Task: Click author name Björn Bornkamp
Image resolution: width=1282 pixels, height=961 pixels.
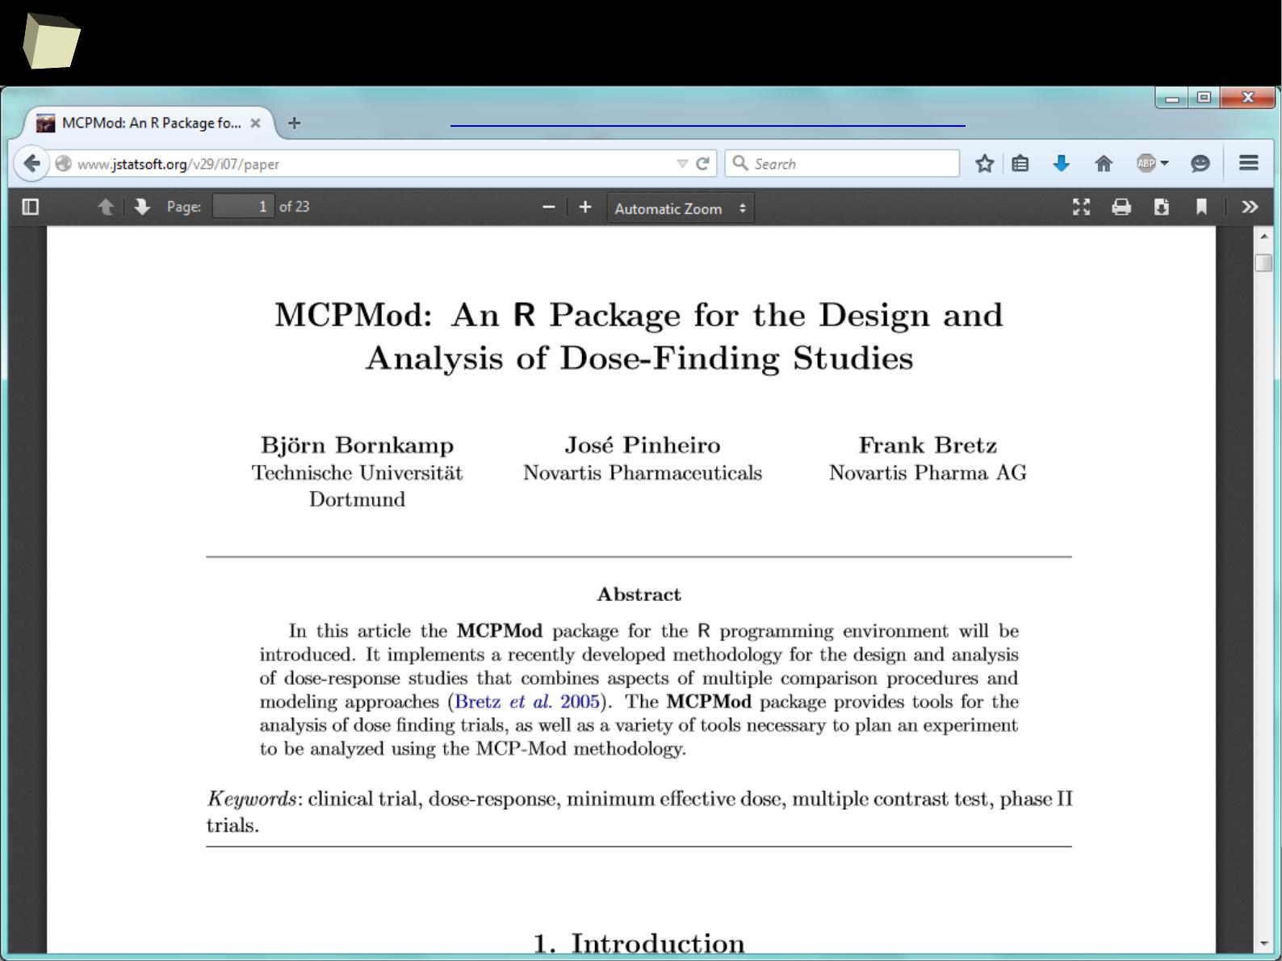Action: [x=357, y=445]
